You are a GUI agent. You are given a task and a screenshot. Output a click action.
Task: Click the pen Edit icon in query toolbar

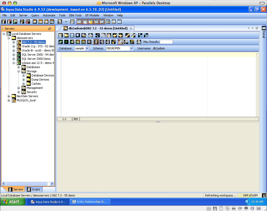pos(127,35)
